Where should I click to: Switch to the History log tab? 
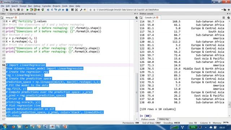pos(164,119)
